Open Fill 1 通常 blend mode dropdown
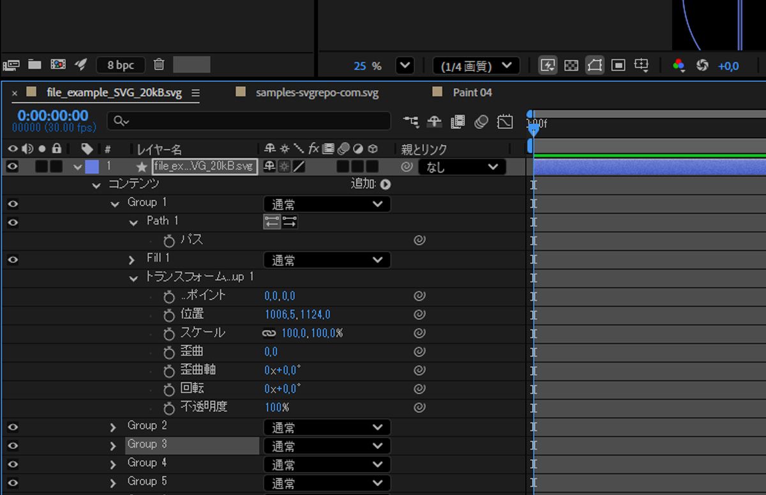The width and height of the screenshot is (766, 495). pos(327,260)
